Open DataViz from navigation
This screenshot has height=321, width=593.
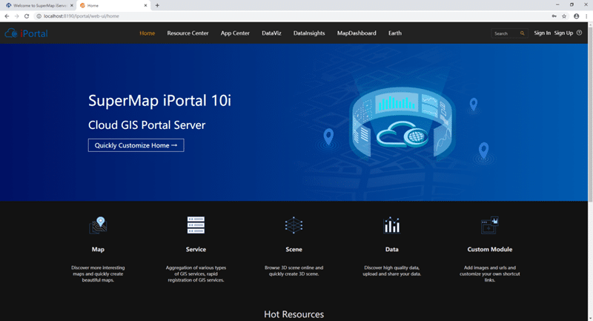coord(271,33)
